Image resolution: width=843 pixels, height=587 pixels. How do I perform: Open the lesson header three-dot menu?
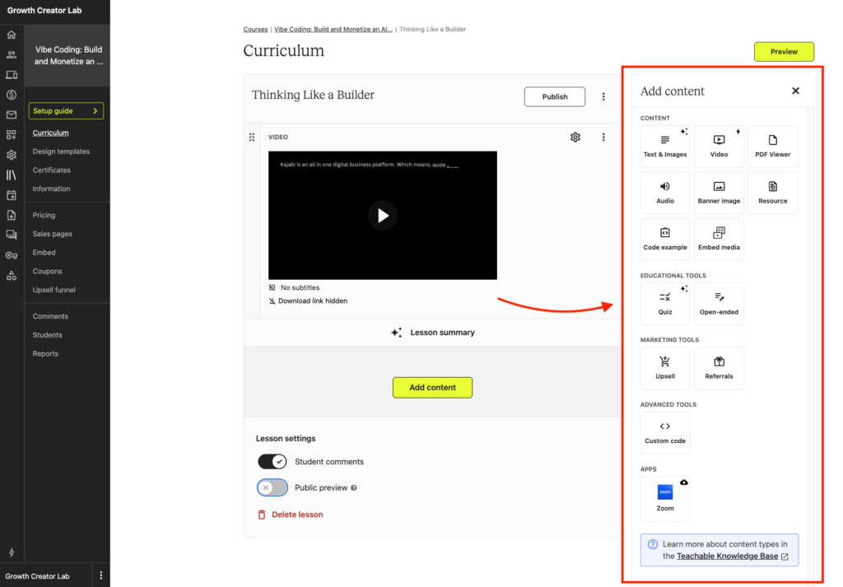[x=604, y=96]
